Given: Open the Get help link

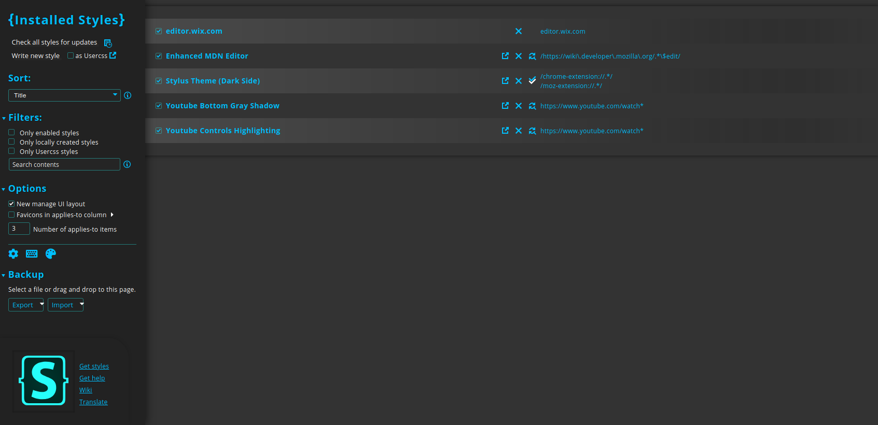Looking at the screenshot, I should [x=92, y=378].
